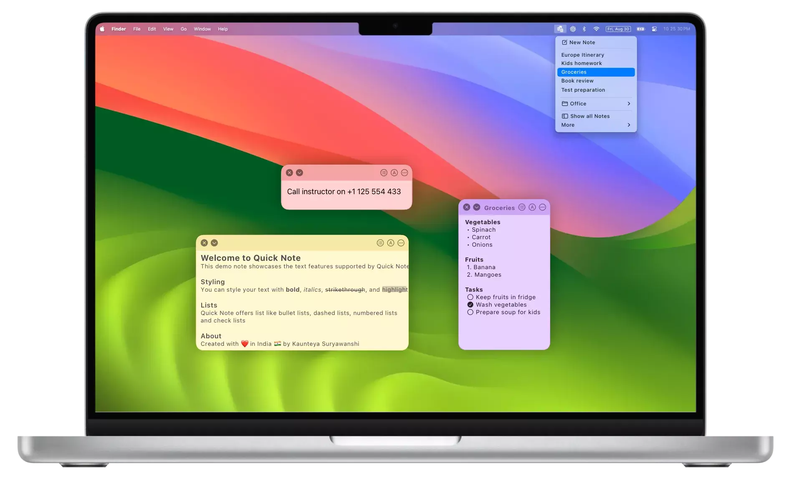Select Groceries in the notes dropdown menu
The width and height of the screenshot is (789, 485).
[596, 72]
